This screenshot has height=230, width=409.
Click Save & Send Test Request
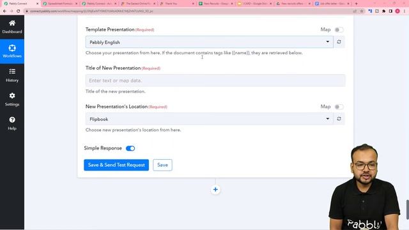[116, 165]
